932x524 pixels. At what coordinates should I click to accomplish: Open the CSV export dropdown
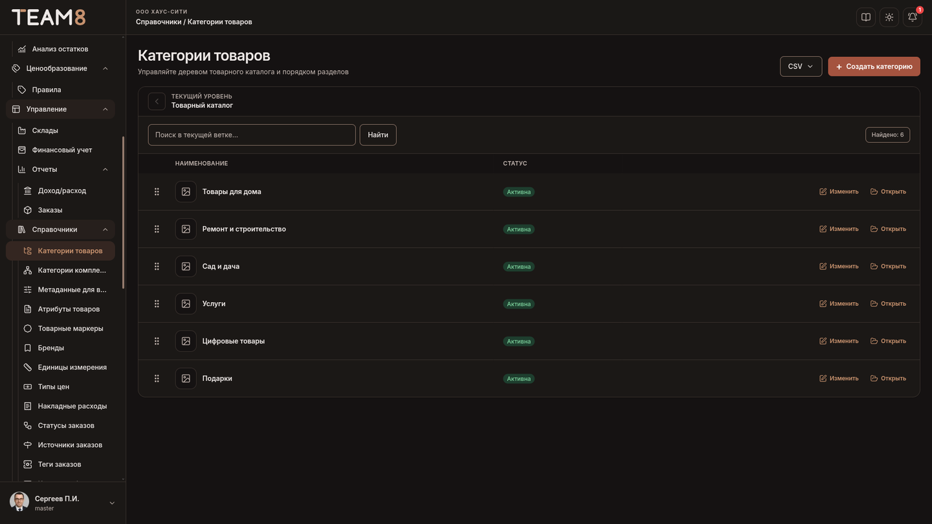coord(801,67)
